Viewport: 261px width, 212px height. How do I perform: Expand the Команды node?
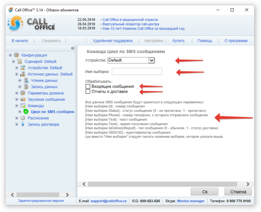pyautogui.click(x=16, y=106)
